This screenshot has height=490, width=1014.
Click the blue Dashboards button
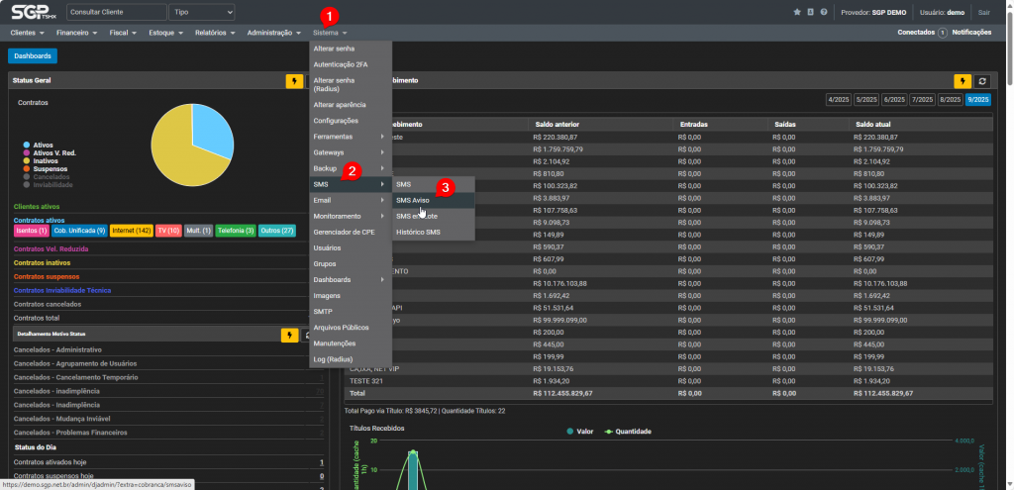[33, 56]
